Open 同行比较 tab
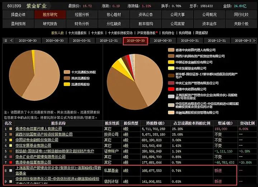 (x=241, y=15)
